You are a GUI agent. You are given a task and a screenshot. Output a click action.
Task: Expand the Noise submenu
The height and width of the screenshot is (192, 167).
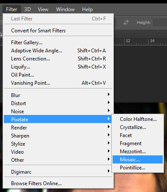click(x=58, y=112)
